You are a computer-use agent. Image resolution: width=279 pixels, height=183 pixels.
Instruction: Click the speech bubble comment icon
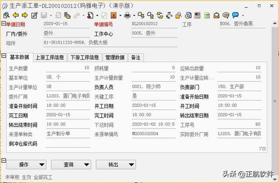pos(226,15)
